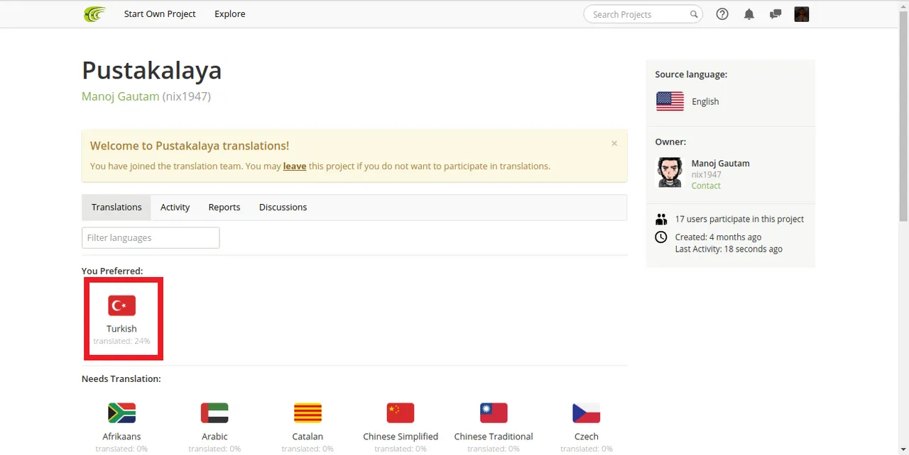Switch to the Discussions tab
Screen dimensions: 909x455
click(x=283, y=207)
